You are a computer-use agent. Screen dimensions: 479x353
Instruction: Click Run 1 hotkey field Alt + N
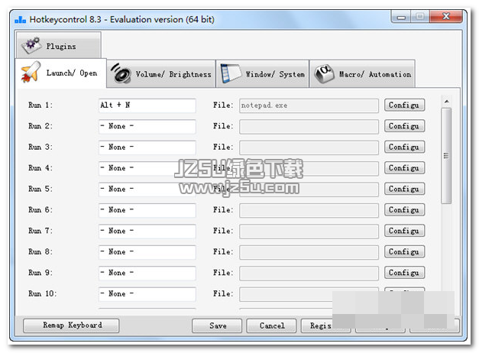click(x=147, y=105)
